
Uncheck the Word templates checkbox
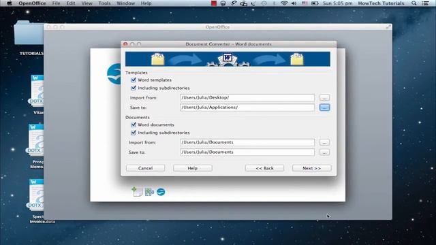coord(134,80)
